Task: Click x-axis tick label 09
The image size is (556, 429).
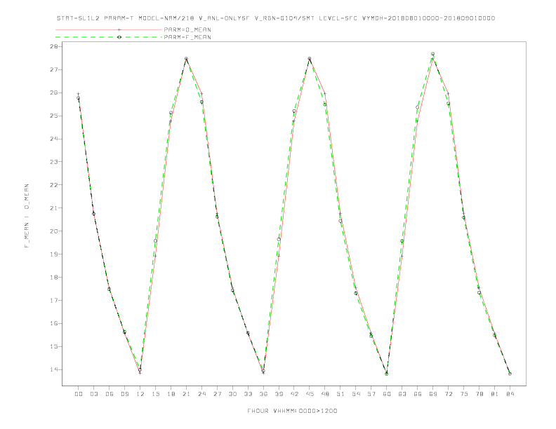Action: 124,394
